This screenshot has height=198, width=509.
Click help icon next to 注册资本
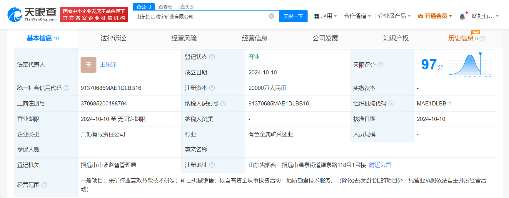coord(212,88)
